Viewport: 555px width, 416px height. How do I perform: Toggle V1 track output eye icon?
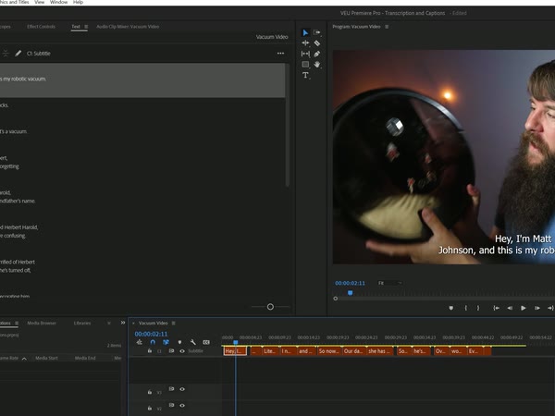(182, 389)
